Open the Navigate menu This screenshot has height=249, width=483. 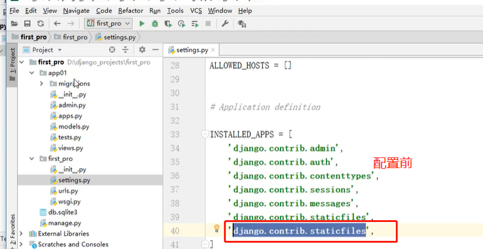pyautogui.click(x=77, y=11)
